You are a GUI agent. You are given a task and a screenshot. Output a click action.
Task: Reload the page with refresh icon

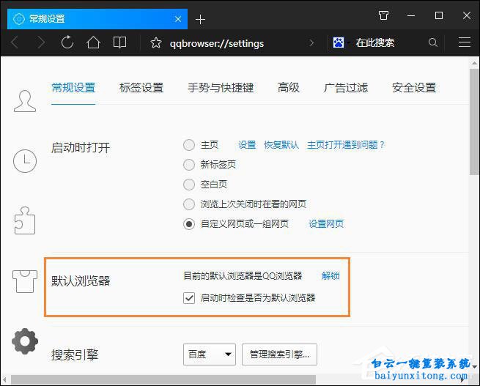[x=67, y=42]
